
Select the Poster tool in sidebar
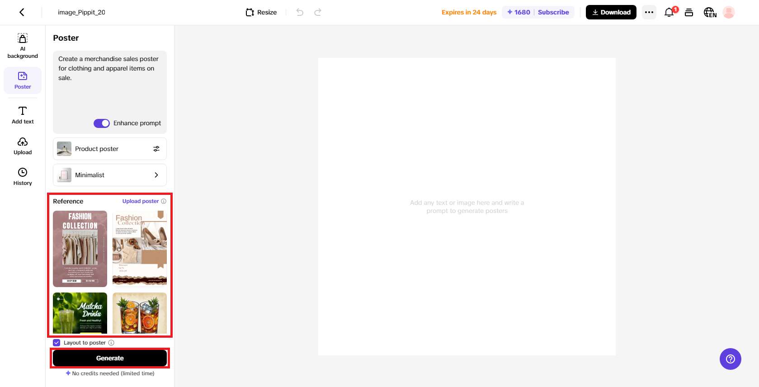coord(23,80)
